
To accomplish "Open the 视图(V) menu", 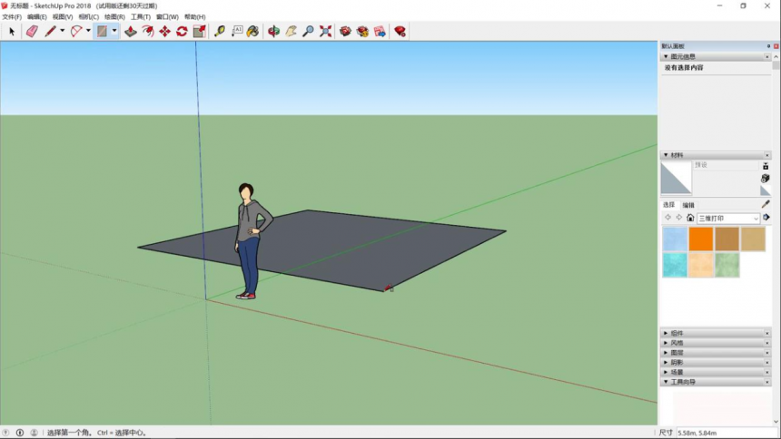I will pos(63,17).
